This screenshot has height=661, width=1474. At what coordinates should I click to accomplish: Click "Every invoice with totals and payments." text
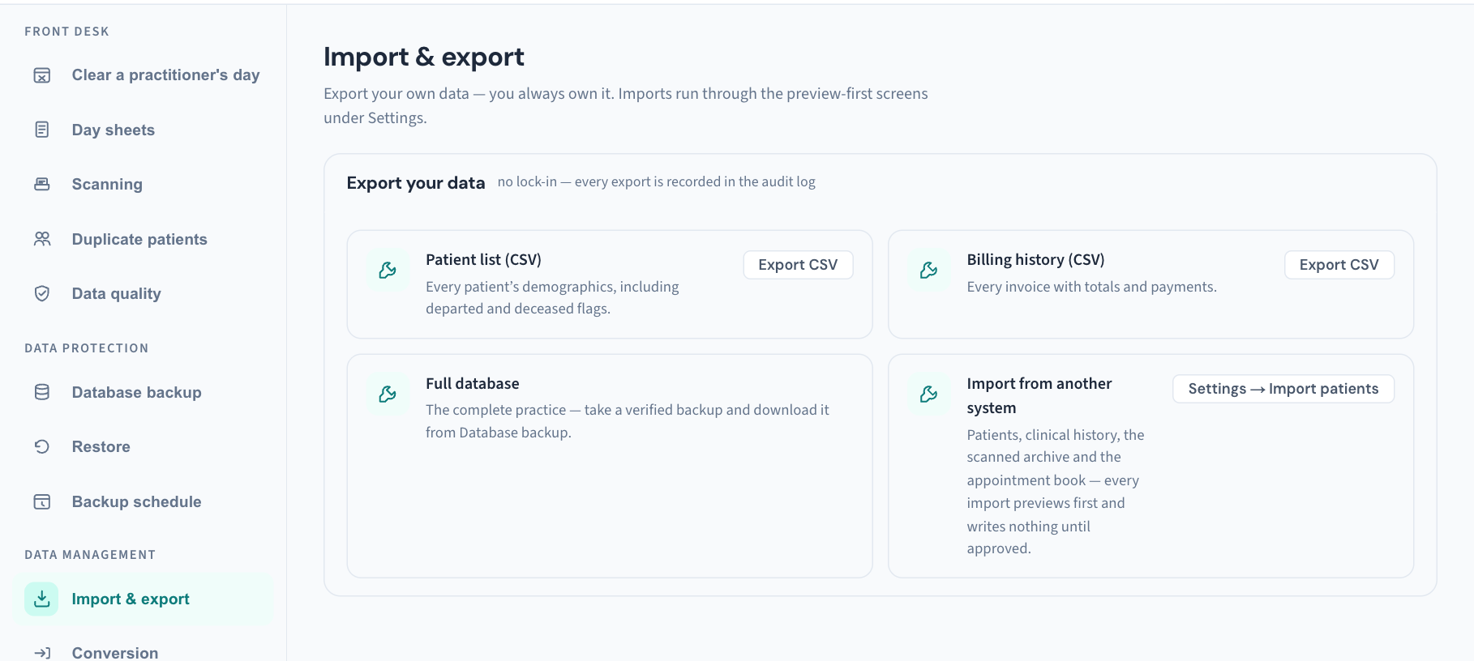1091,287
